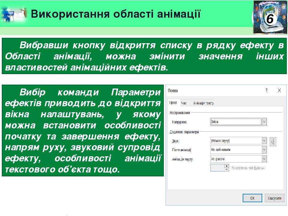Screen dimensions: 288x216
Task: Click the help question mark icon
Action: tap(266, 90)
